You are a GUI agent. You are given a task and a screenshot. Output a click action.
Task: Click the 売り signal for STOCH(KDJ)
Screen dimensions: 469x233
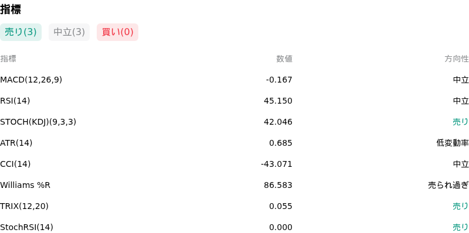(461, 122)
